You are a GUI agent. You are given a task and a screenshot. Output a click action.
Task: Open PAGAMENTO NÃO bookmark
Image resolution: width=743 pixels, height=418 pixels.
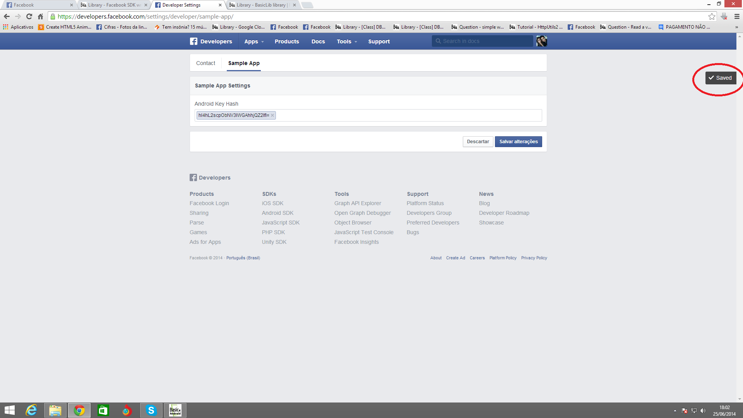point(684,27)
